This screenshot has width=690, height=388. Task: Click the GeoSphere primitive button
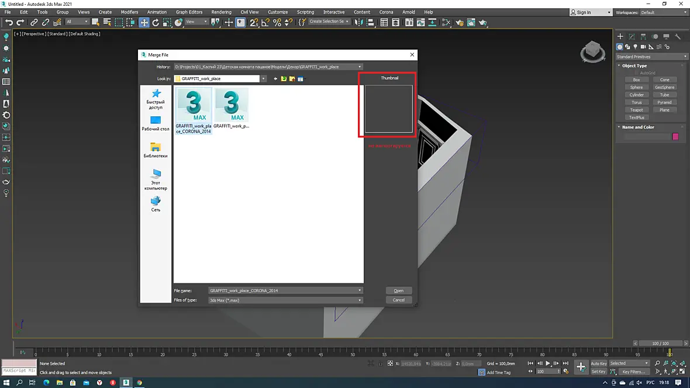(x=664, y=87)
